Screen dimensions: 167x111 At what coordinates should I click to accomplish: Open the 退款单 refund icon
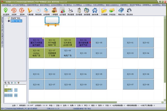coord(22,11)
